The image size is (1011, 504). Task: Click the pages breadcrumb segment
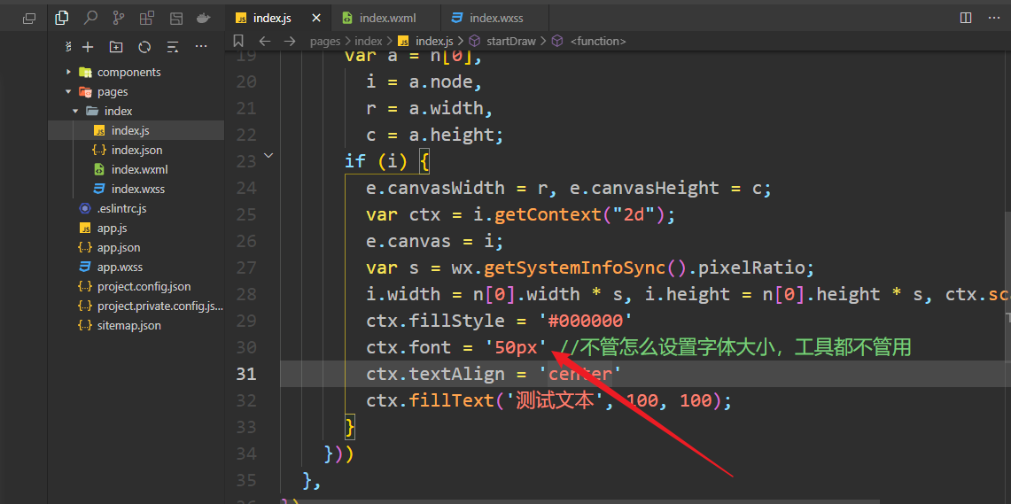(x=325, y=42)
